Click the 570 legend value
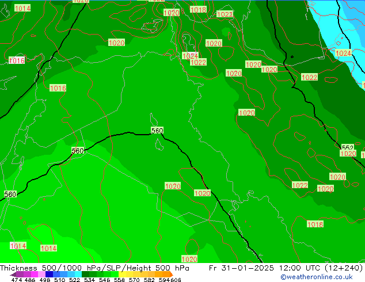365x282 pixels. point(134,280)
